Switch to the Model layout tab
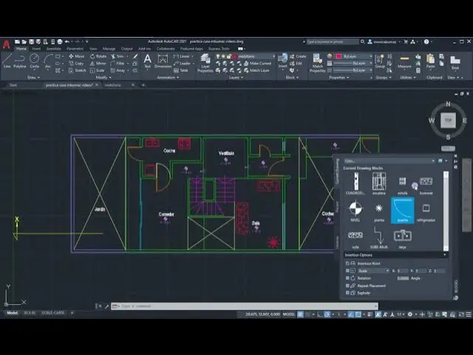 (13, 313)
